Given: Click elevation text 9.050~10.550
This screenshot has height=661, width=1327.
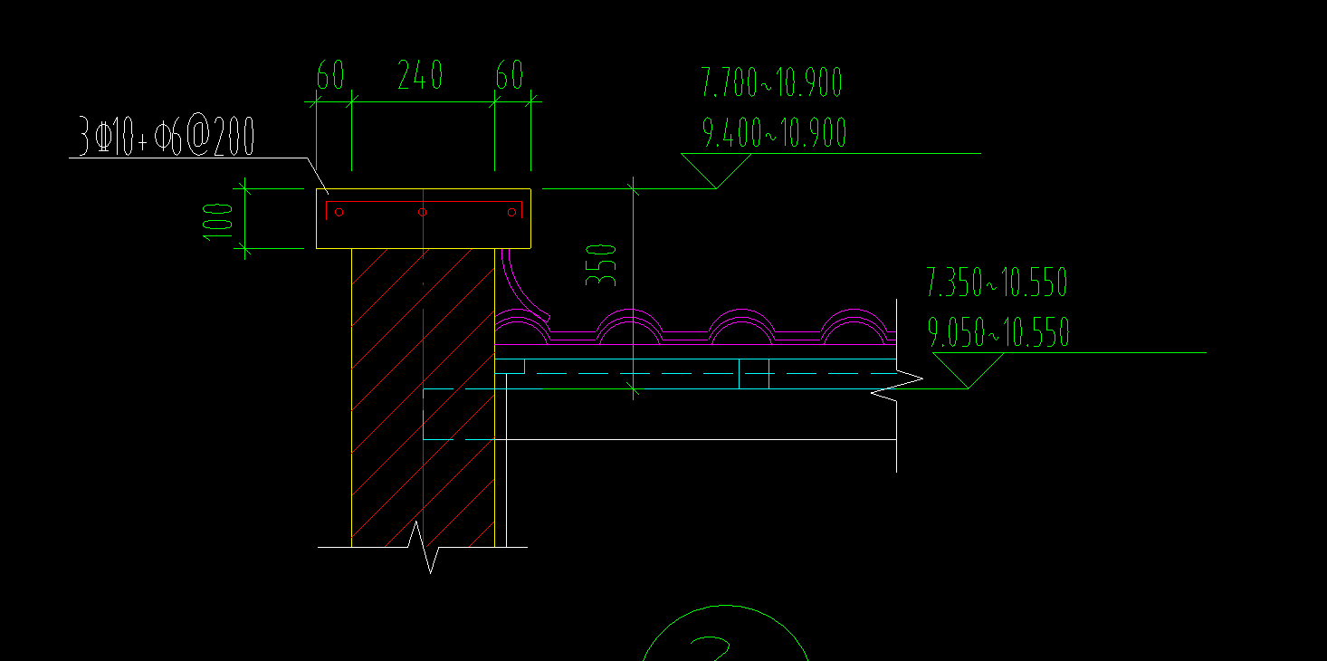Looking at the screenshot, I should pyautogui.click(x=999, y=332).
